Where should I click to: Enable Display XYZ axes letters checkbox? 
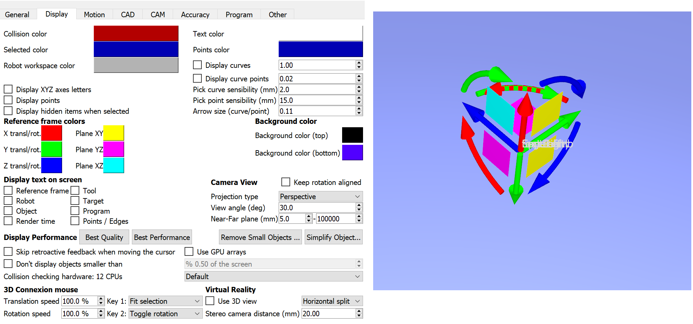(x=8, y=89)
